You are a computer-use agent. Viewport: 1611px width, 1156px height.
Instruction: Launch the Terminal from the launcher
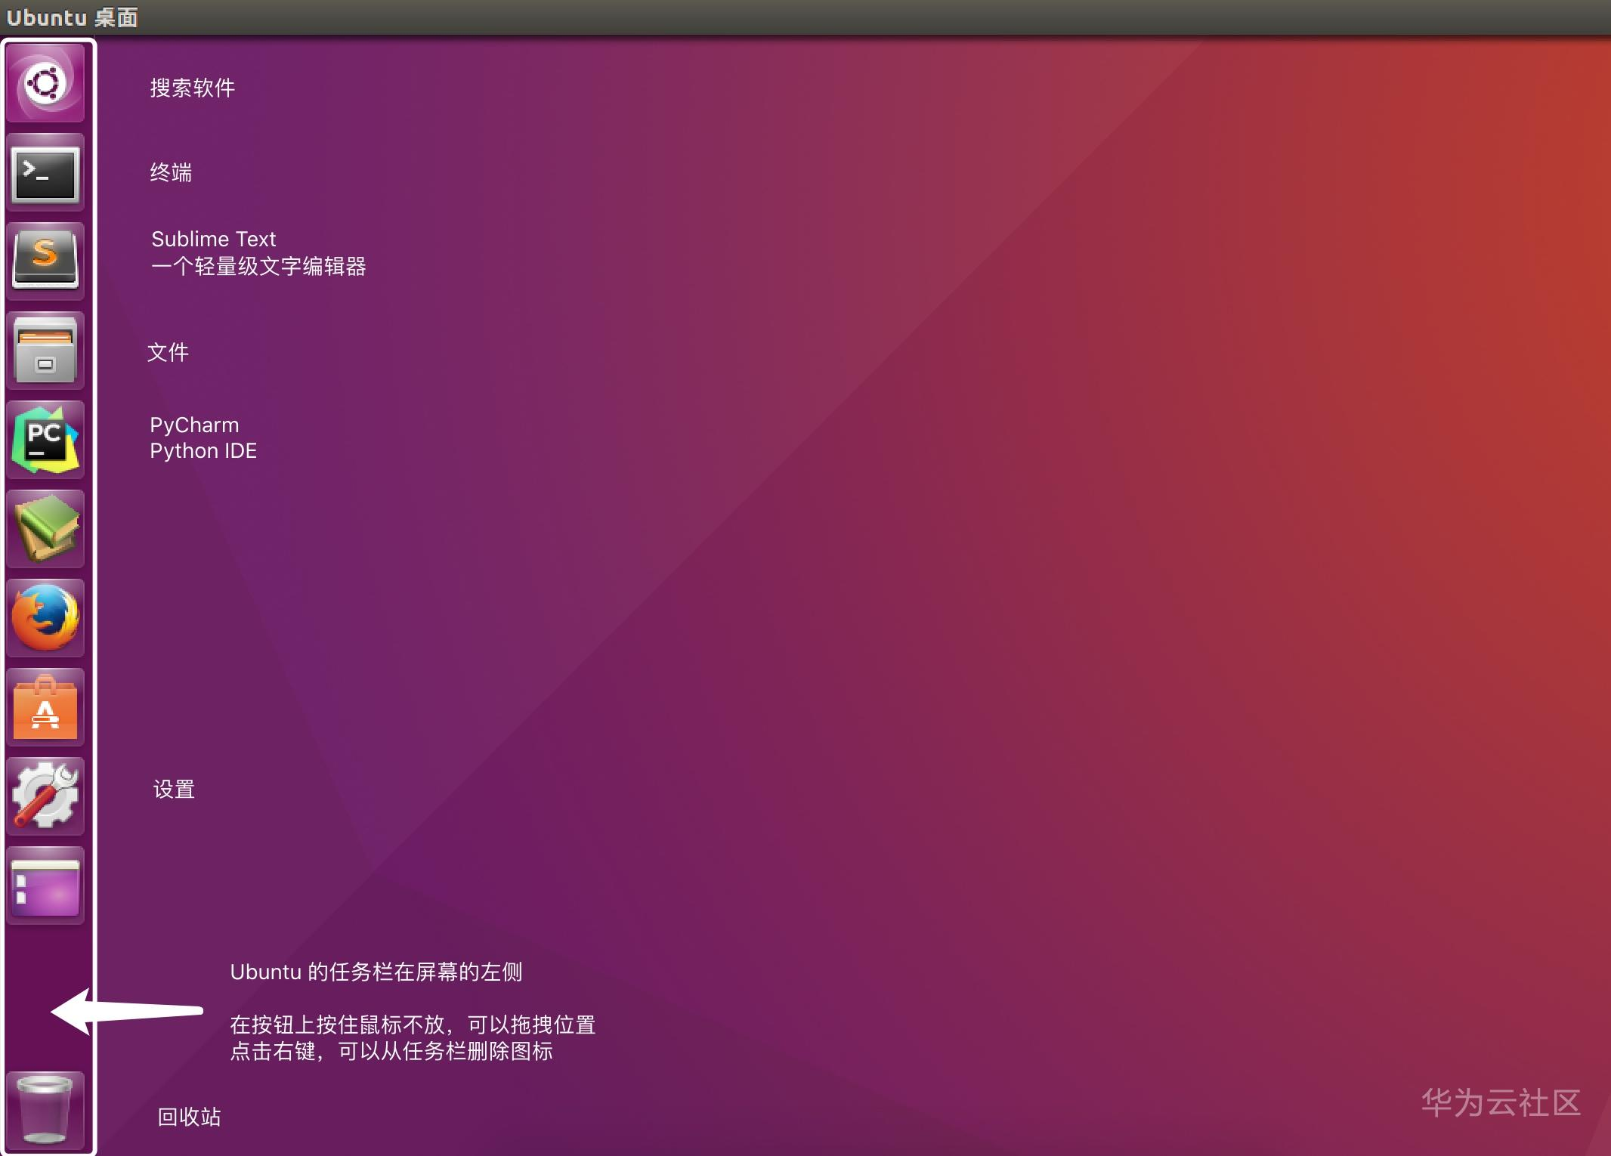click(45, 173)
